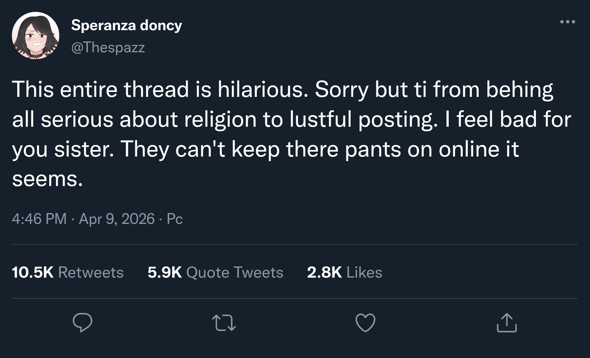The height and width of the screenshot is (358, 590).
Task: Click the 5.9K quote count number
Action: (x=164, y=272)
